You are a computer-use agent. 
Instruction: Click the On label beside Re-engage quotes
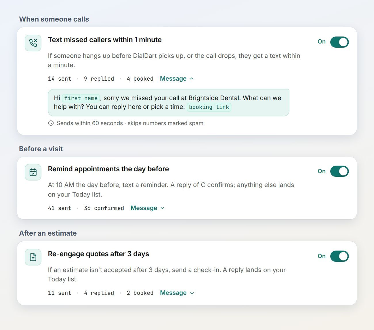[x=322, y=256]
